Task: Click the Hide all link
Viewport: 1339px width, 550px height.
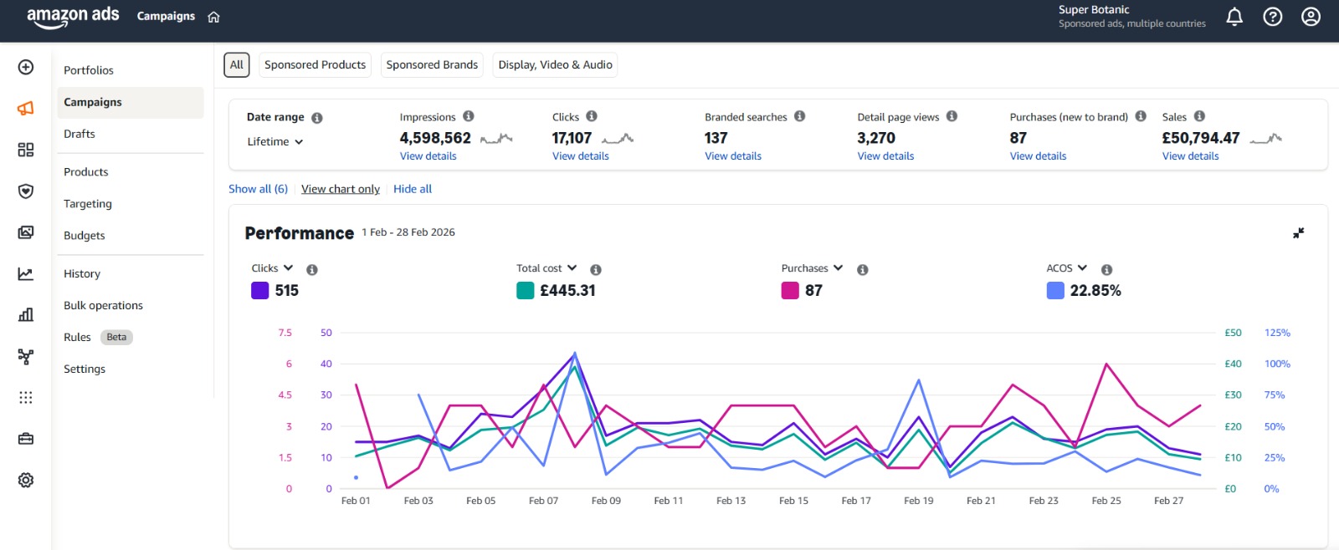Action: pyautogui.click(x=413, y=189)
